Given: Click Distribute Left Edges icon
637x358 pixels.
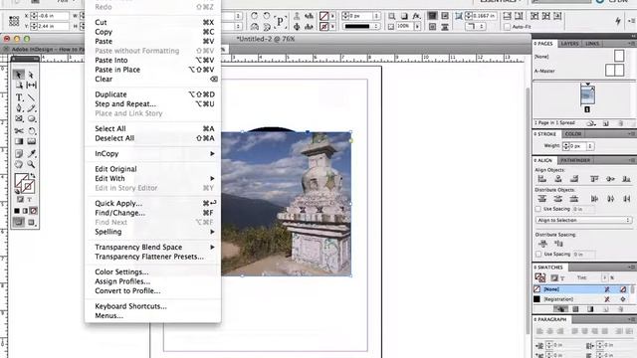Looking at the screenshot, I should tap(594, 199).
